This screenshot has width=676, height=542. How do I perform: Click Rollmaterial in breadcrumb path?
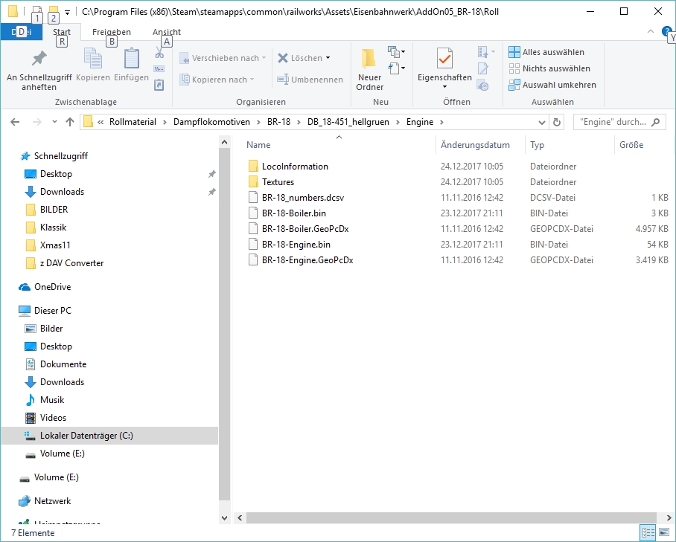coord(133,122)
